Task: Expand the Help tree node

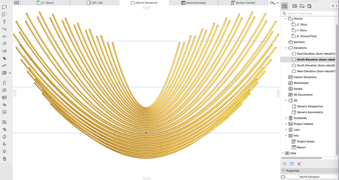Action: coord(282,153)
